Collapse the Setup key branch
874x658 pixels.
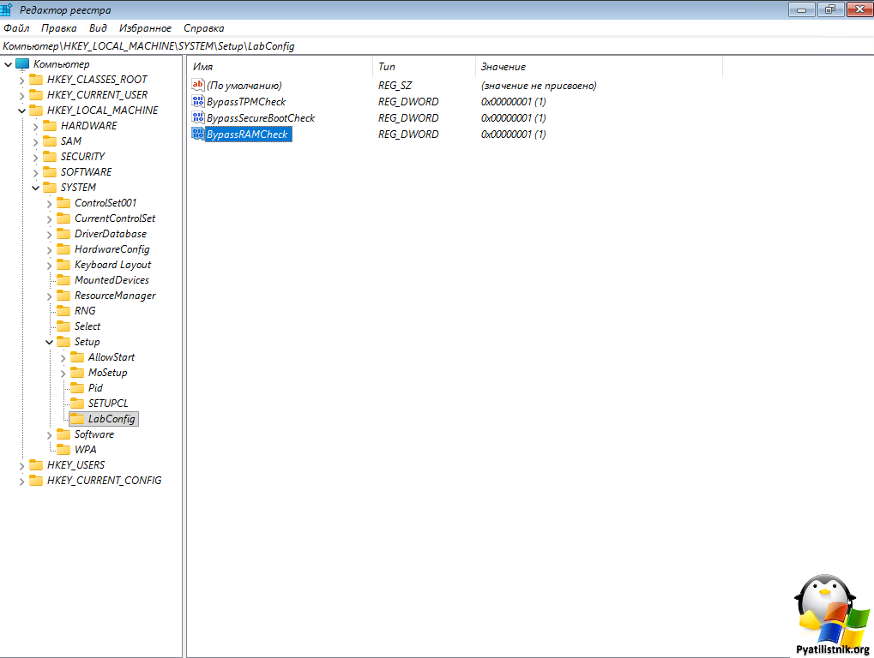point(50,342)
